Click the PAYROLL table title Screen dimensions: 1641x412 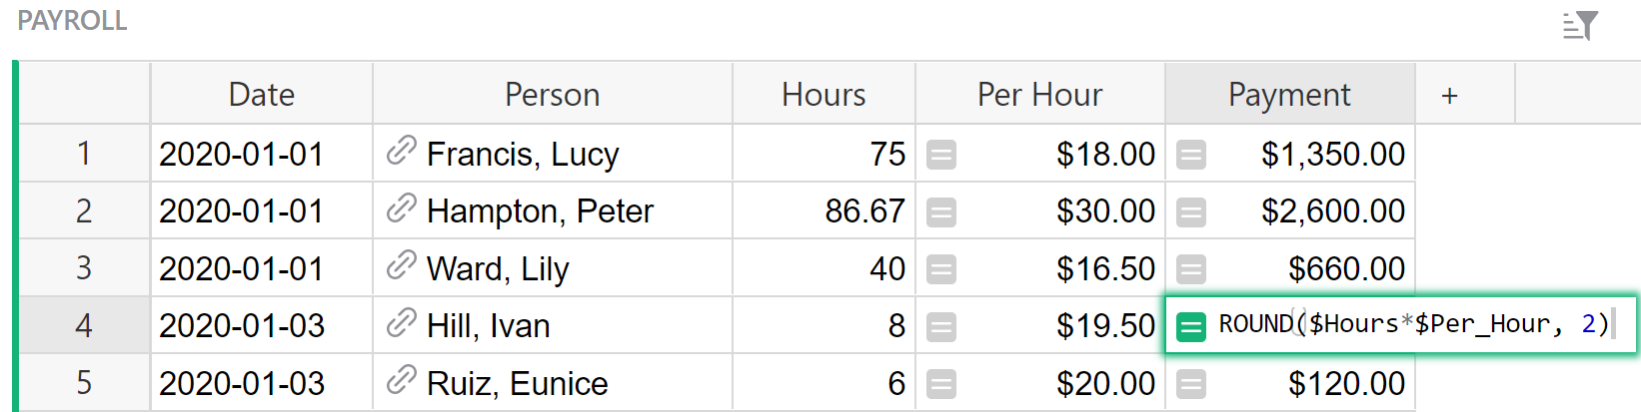click(72, 21)
